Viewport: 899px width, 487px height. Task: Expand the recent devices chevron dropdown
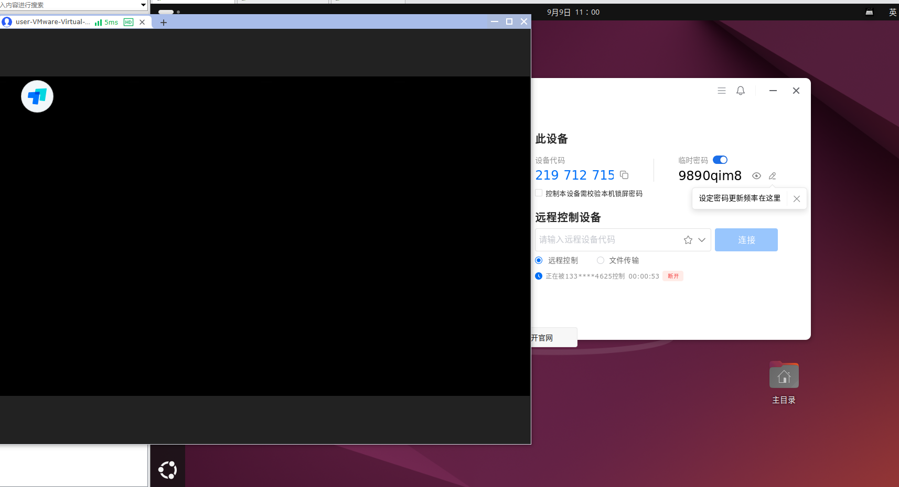click(x=701, y=240)
